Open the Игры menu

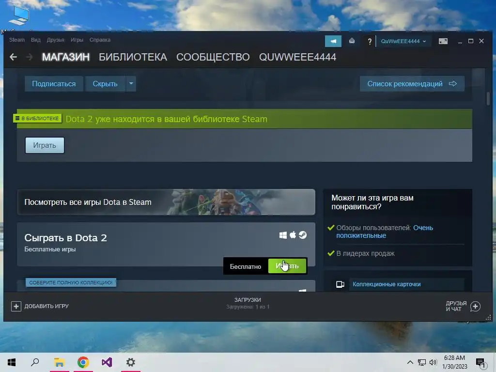pyautogui.click(x=77, y=40)
